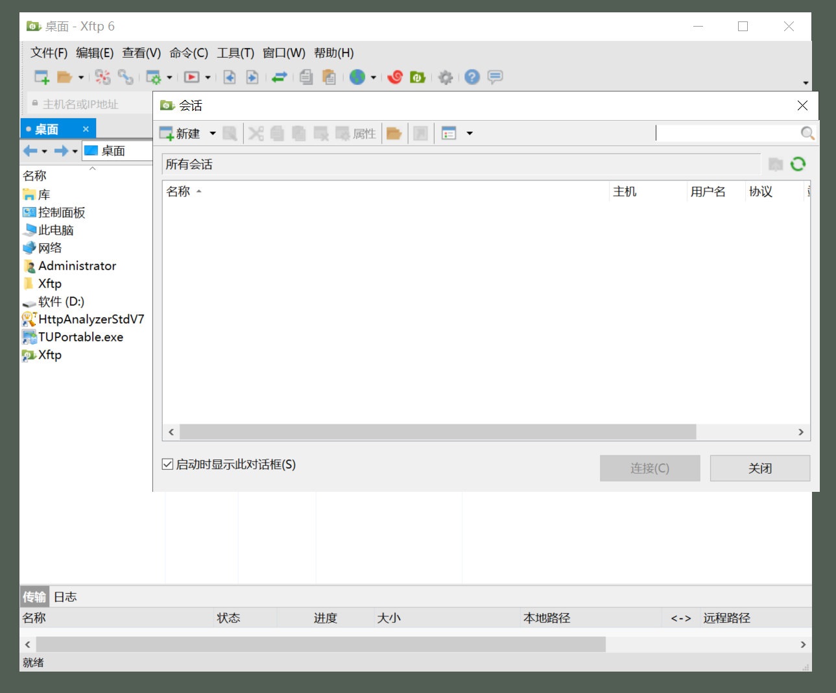836x693 pixels.
Task: Click the green-blue synchronize arrows icon
Action: click(x=279, y=77)
